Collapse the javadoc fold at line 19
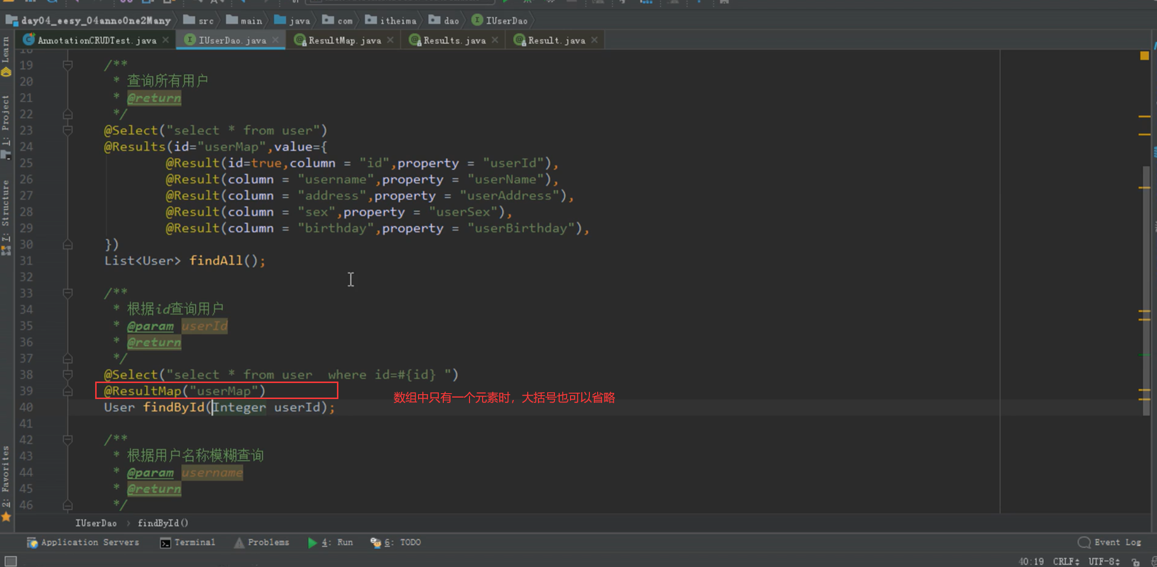 point(68,65)
